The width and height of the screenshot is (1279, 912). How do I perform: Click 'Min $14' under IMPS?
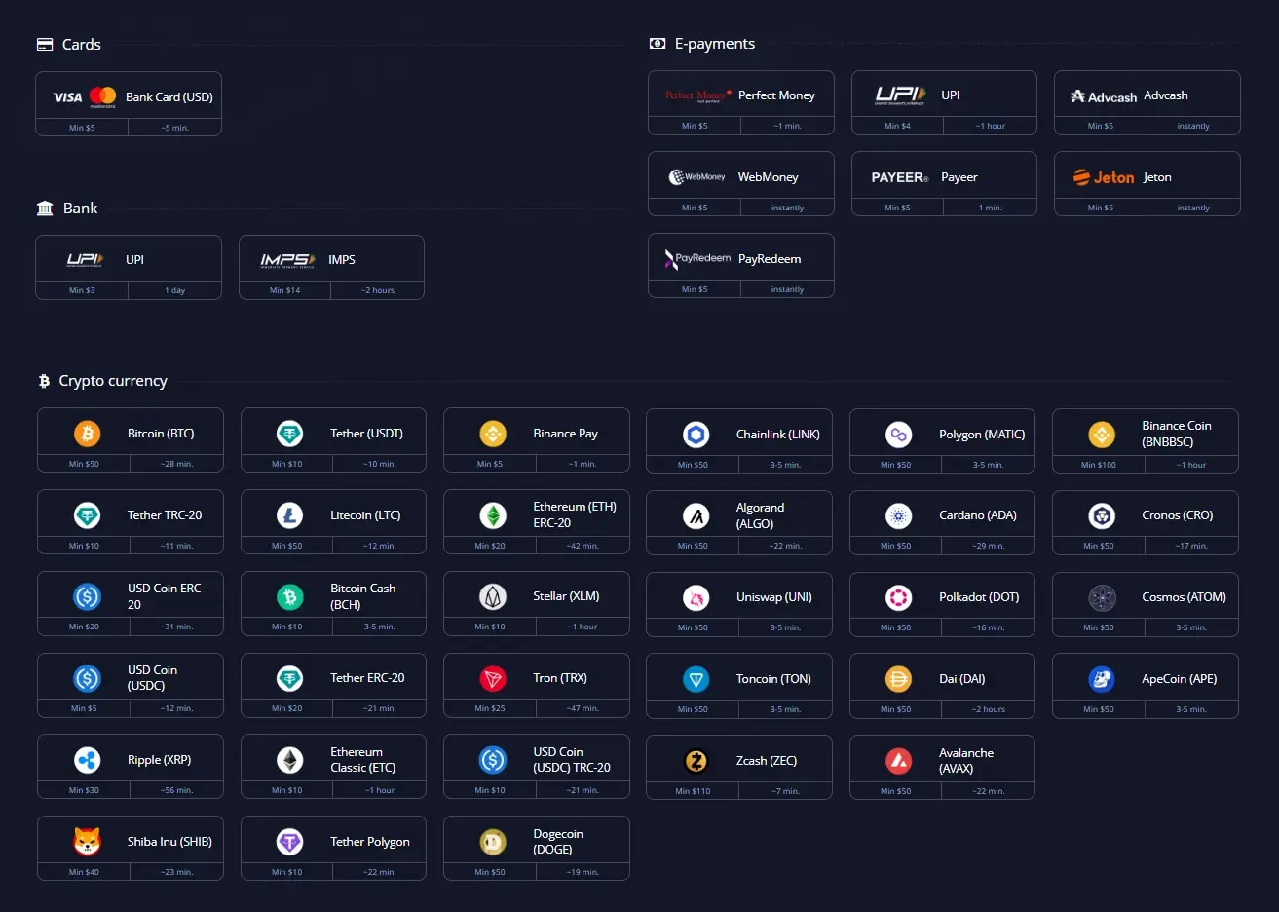[285, 290]
